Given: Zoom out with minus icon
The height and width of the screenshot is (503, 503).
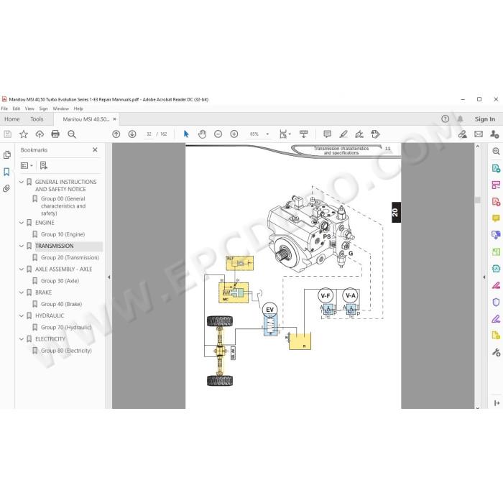Looking at the screenshot, I should (218, 134).
